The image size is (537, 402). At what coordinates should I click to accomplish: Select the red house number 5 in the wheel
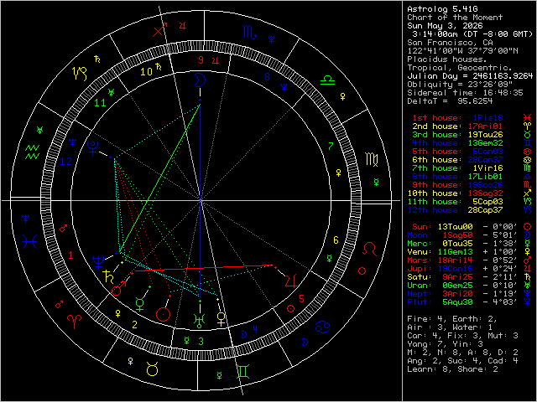coord(301,299)
